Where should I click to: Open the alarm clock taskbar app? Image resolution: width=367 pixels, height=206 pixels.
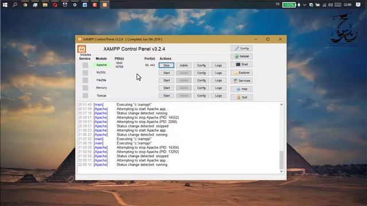click(x=65, y=5)
